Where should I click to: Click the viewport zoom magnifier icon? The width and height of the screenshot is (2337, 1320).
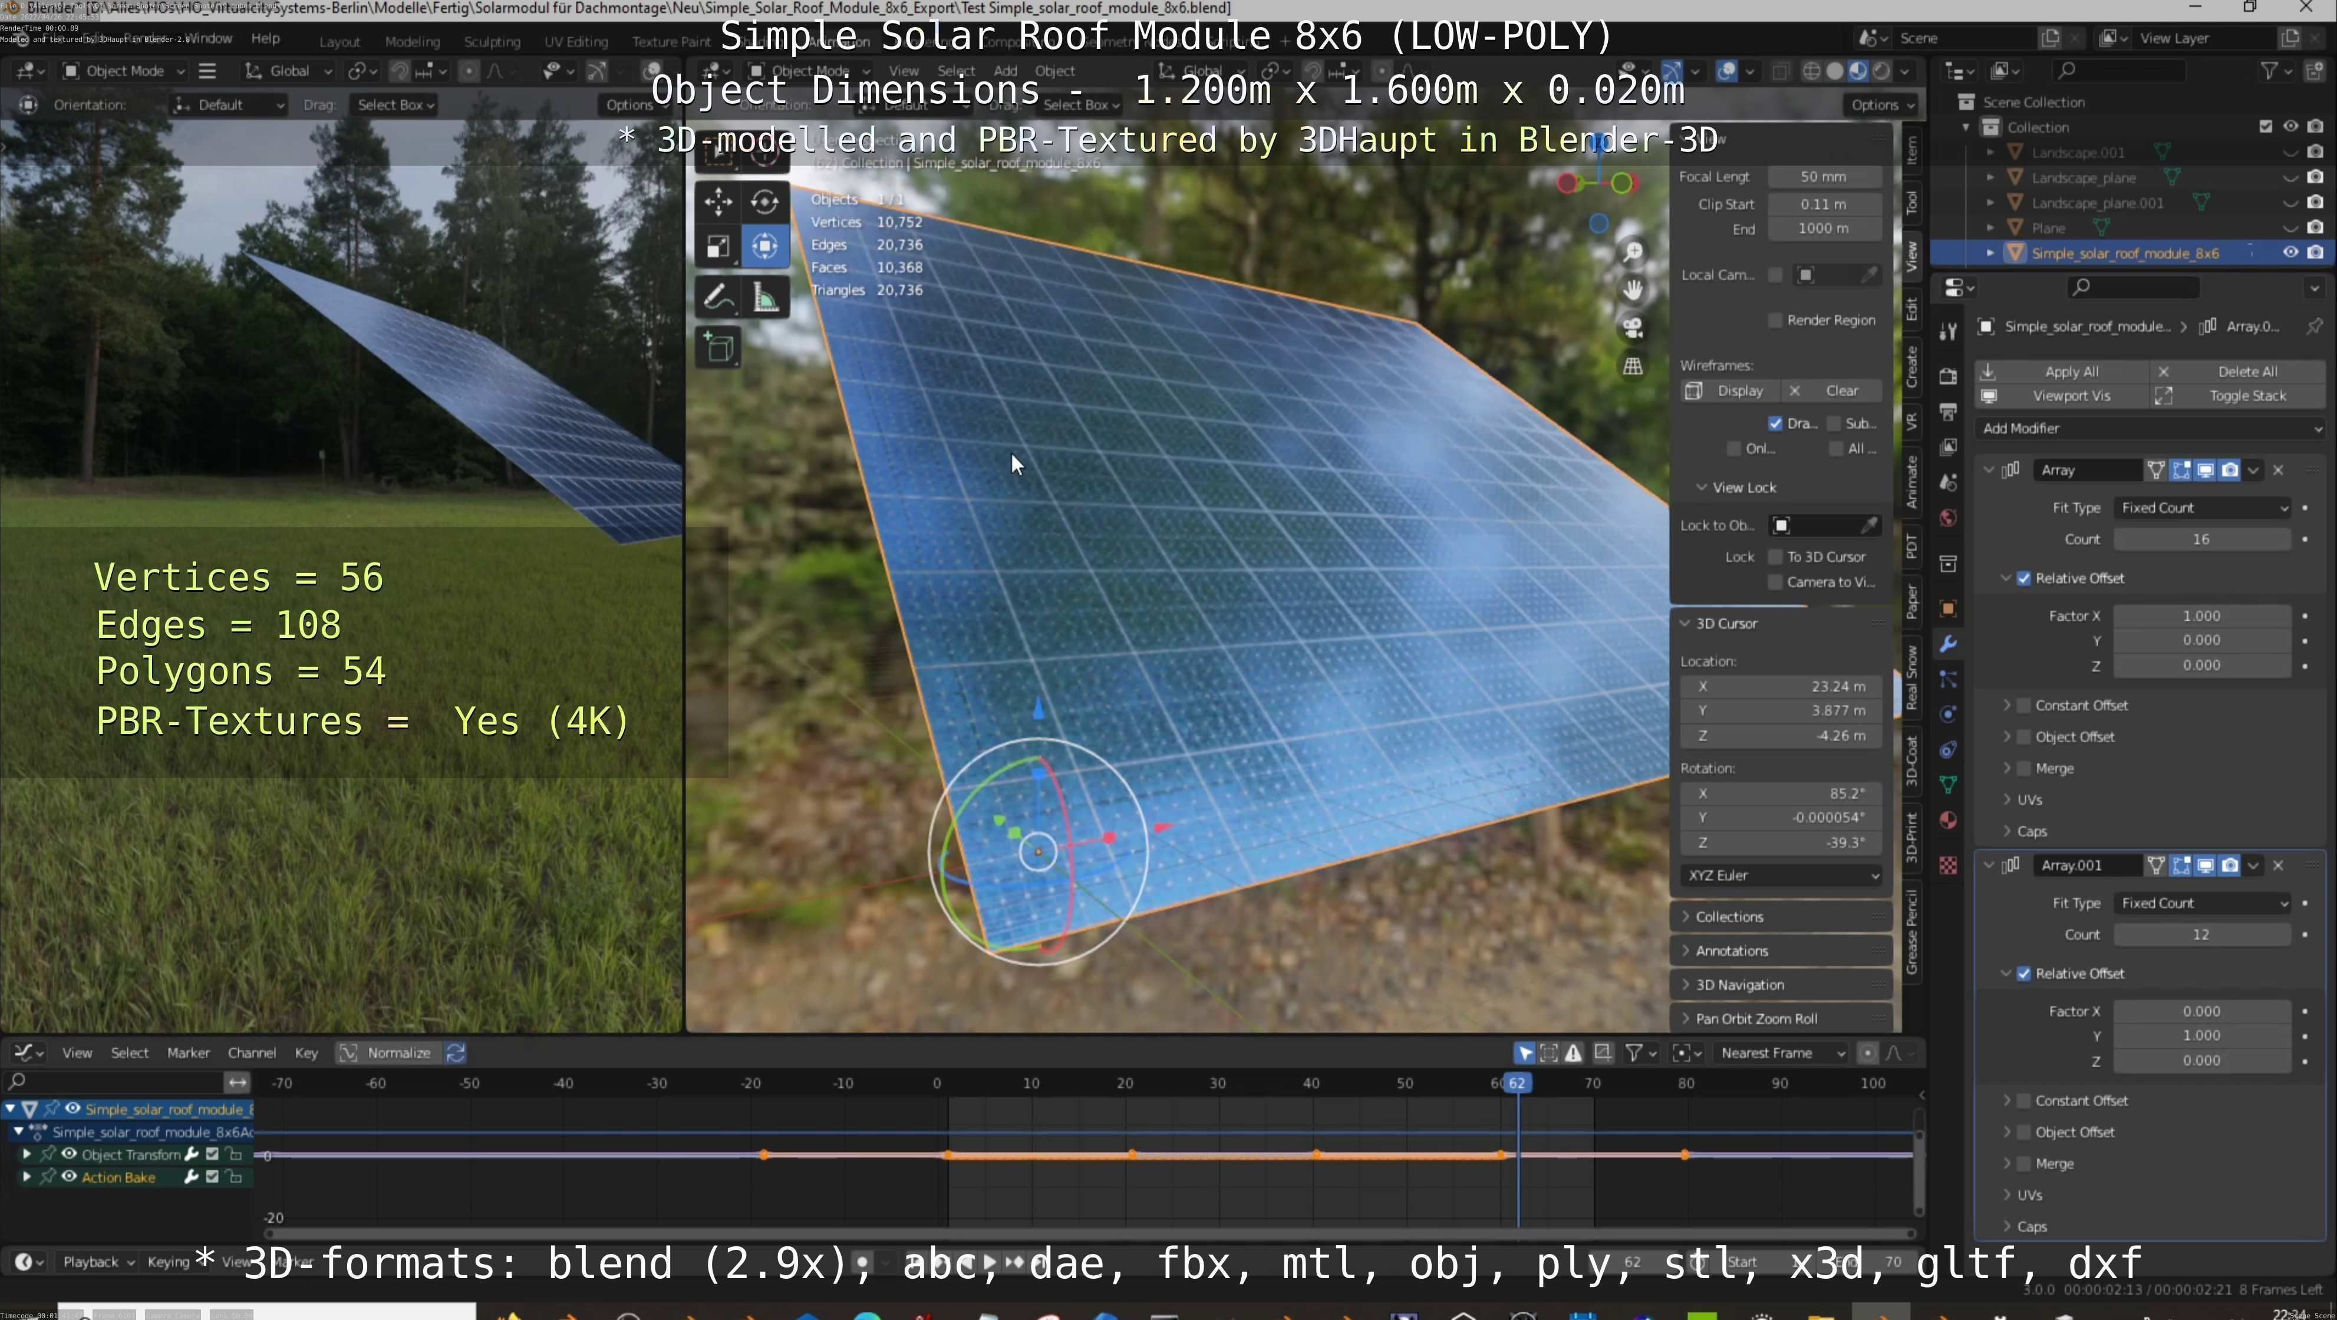click(x=1633, y=251)
